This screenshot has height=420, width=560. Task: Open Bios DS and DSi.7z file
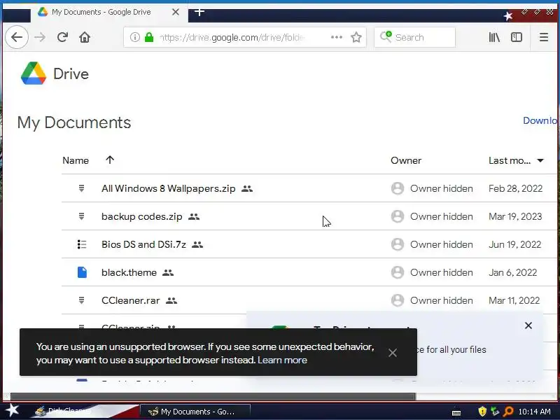(143, 244)
